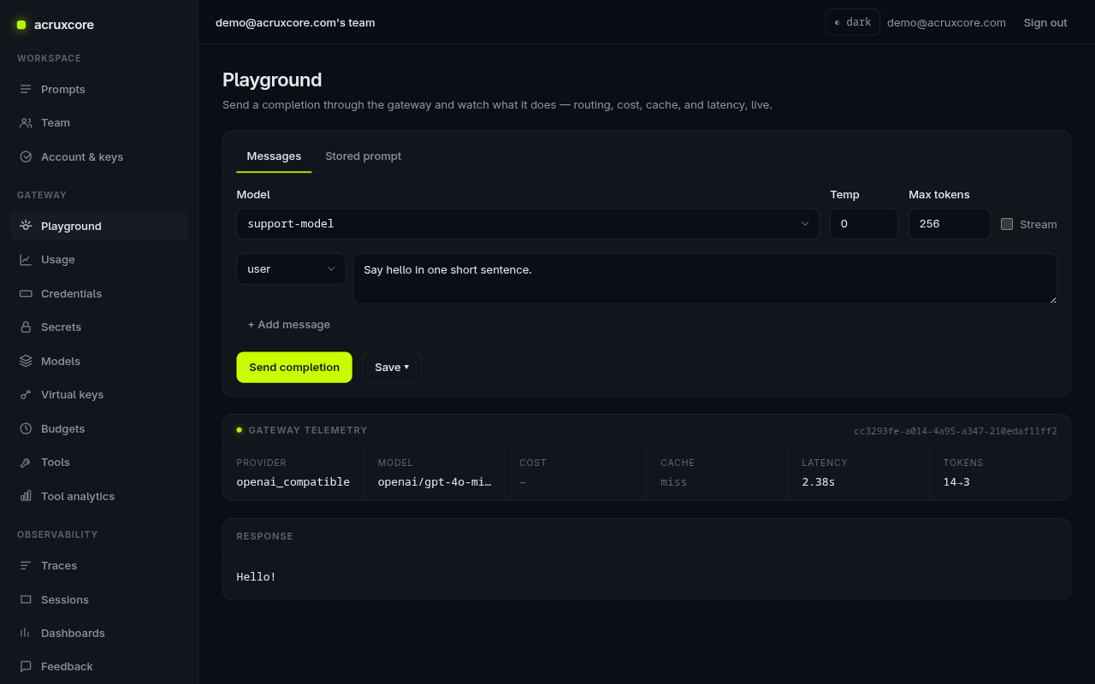
Task: Toggle the dark theme switch
Action: (x=852, y=22)
